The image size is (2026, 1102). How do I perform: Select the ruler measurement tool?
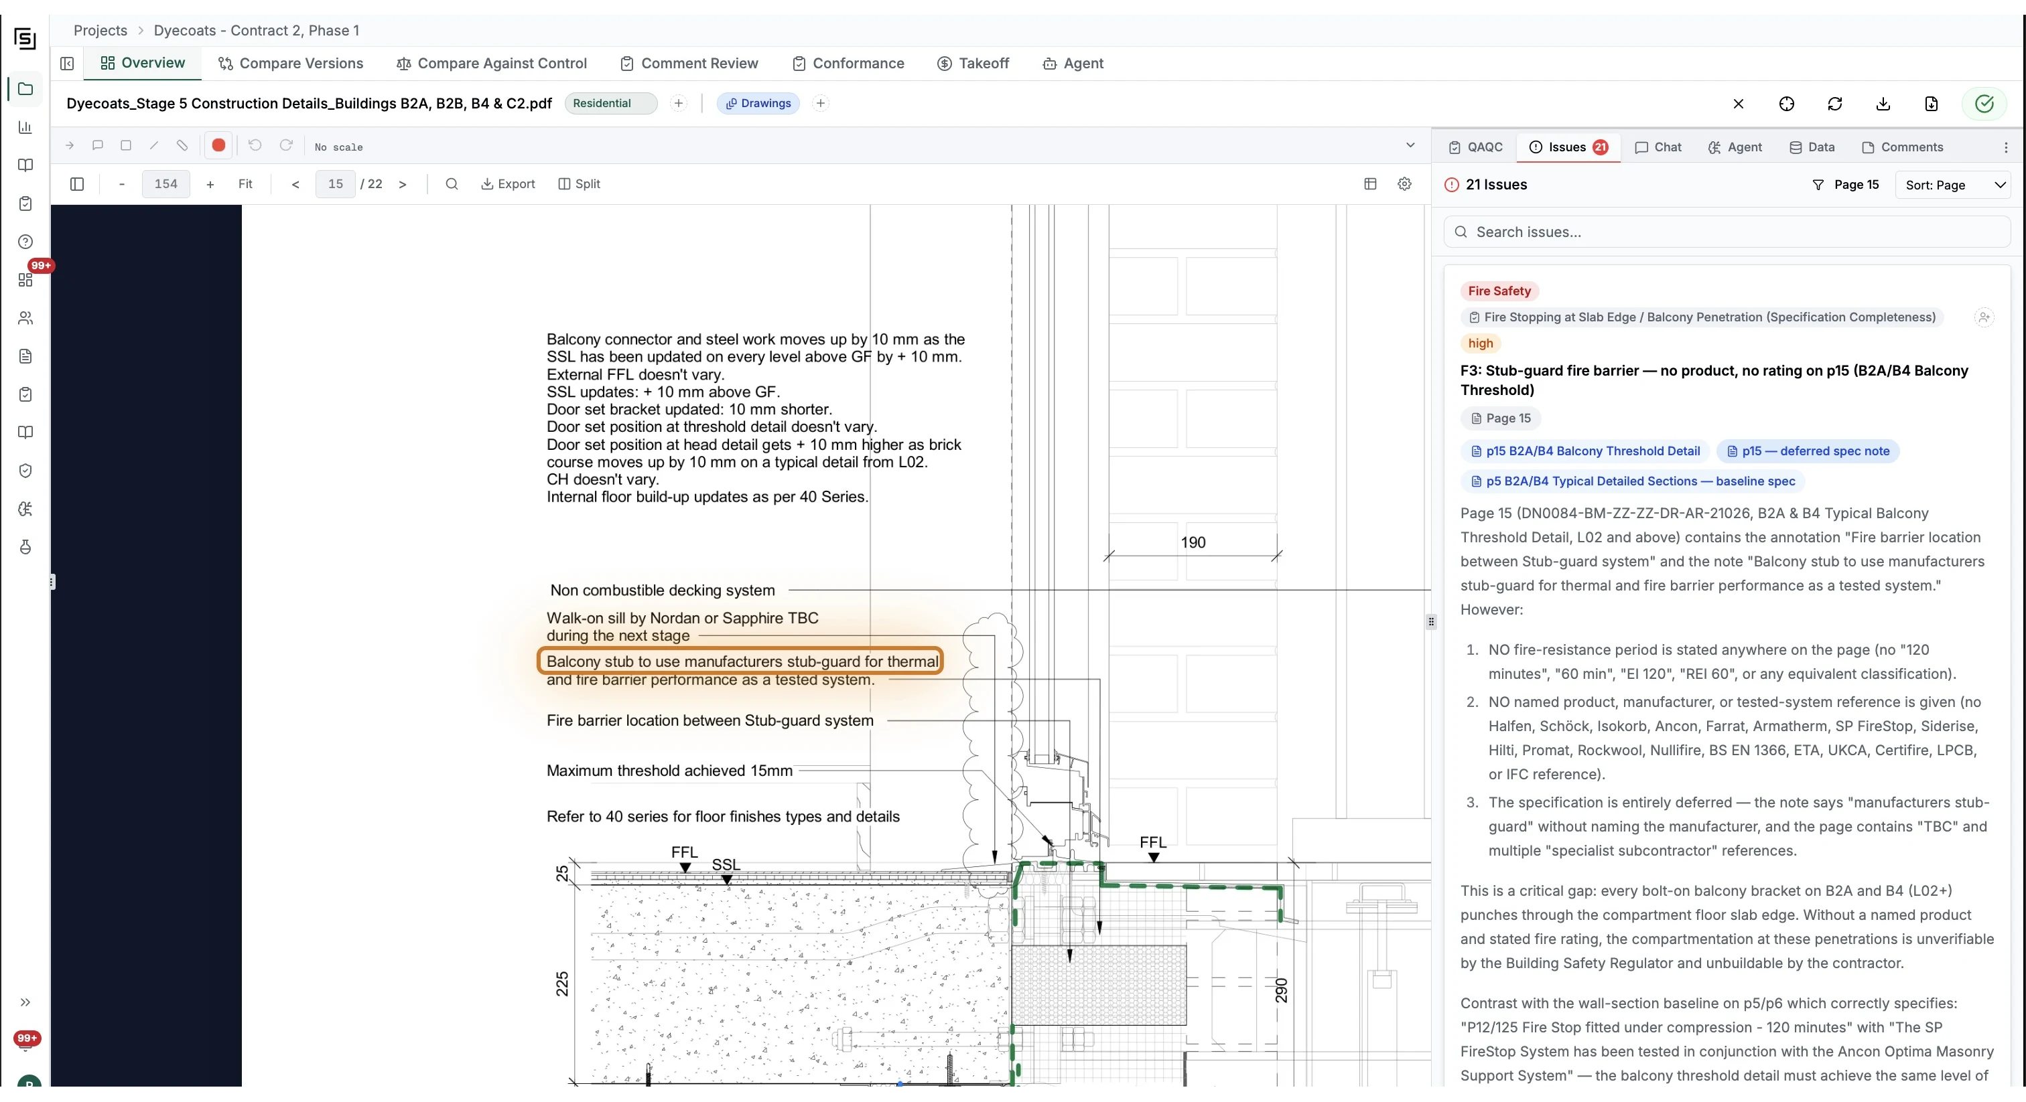coord(182,145)
